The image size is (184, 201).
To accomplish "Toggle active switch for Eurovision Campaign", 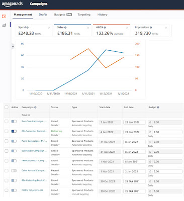I will (x=14, y=151).
